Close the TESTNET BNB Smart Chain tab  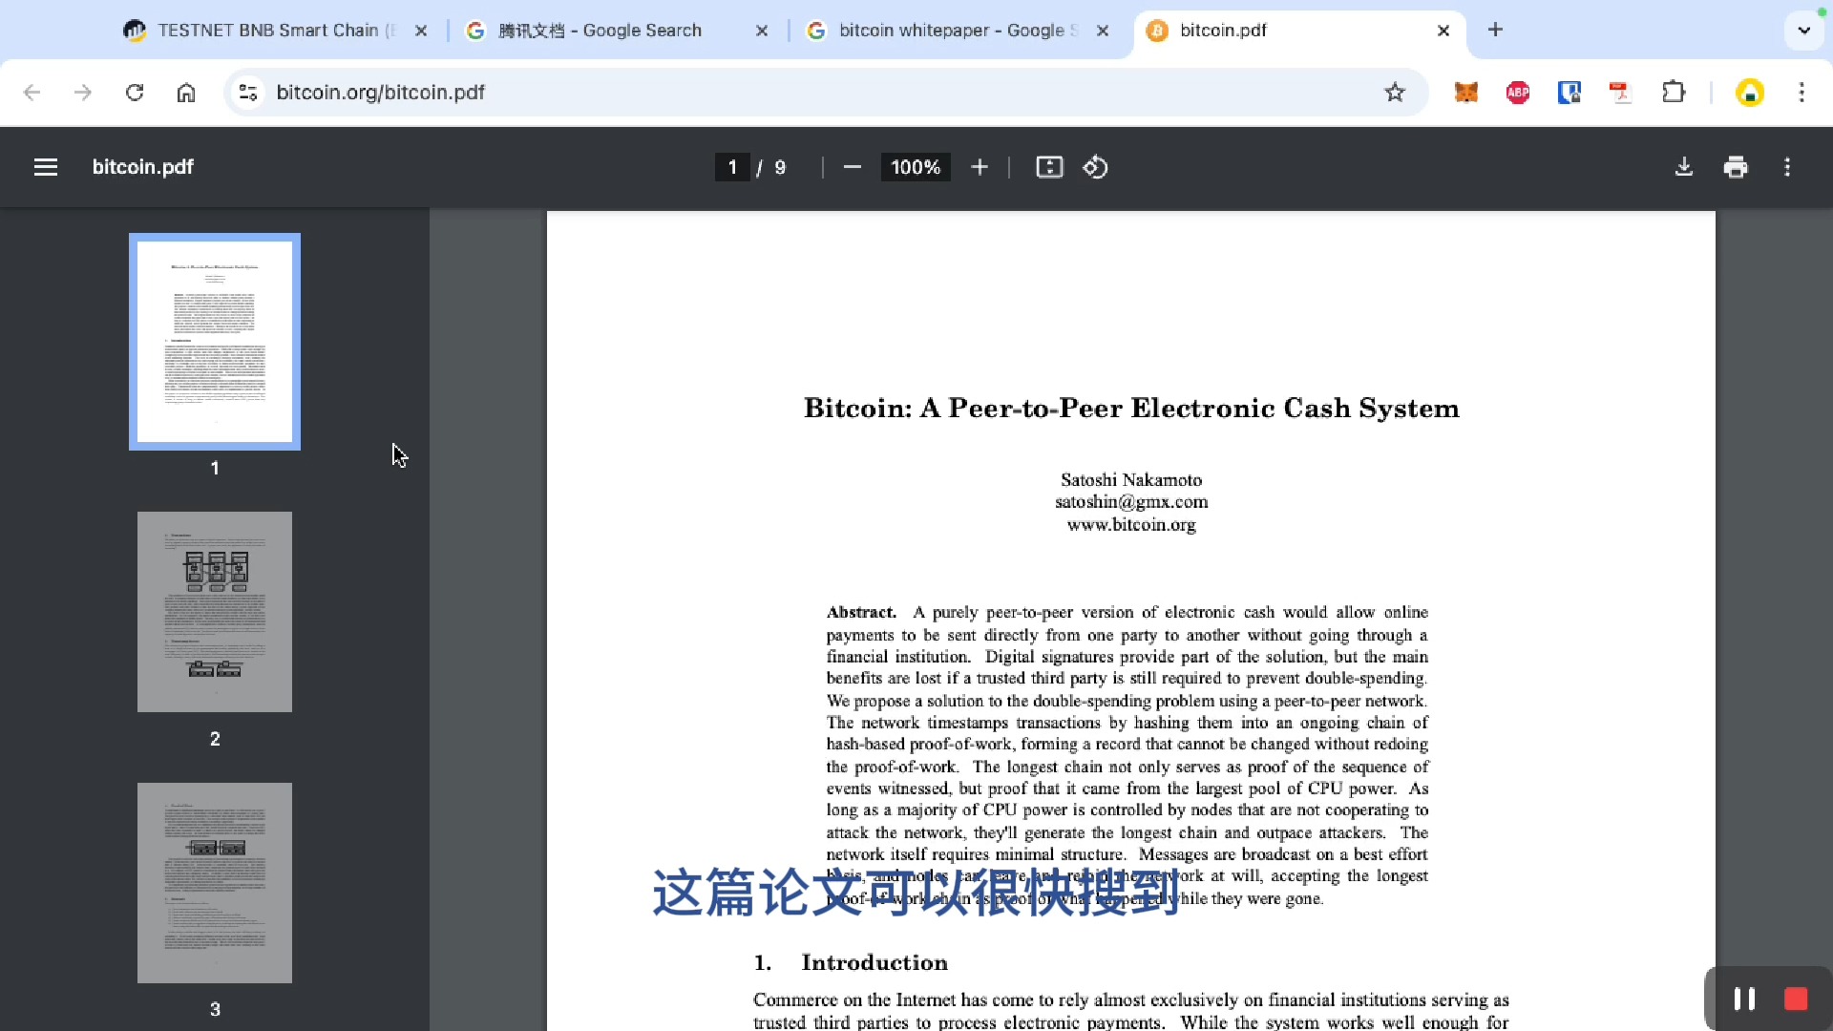point(421,31)
